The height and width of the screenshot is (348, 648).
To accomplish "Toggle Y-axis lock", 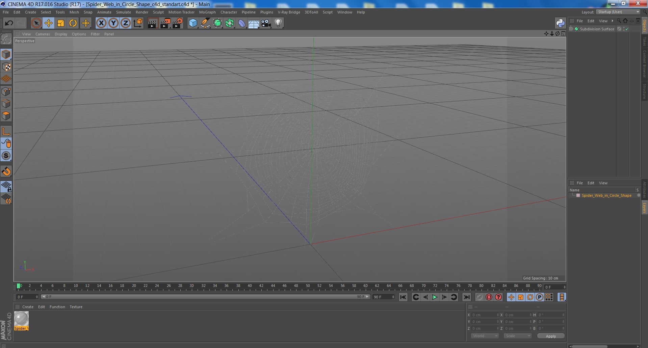I will coord(113,23).
